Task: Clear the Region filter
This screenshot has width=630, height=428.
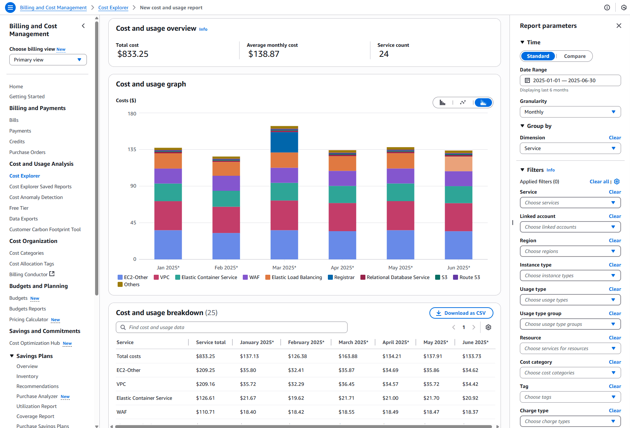Action: [x=615, y=240]
